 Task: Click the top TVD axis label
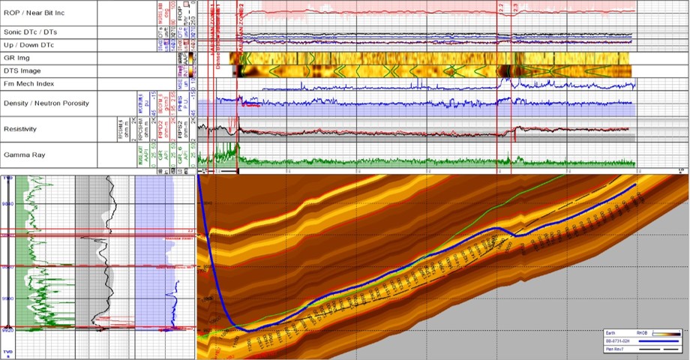pyautogui.click(x=8, y=178)
